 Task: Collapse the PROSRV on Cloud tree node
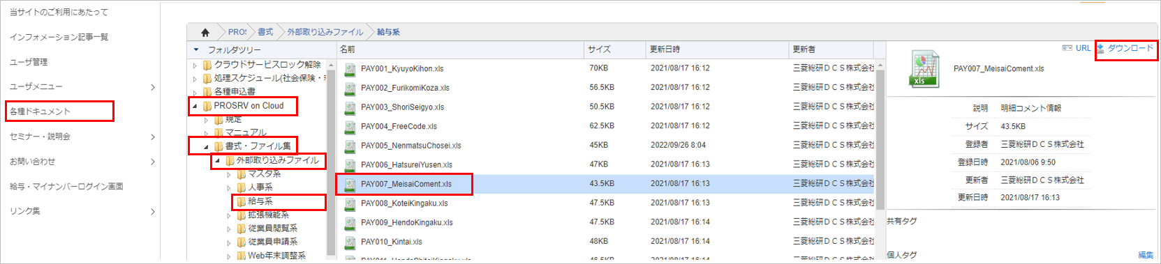[195, 107]
